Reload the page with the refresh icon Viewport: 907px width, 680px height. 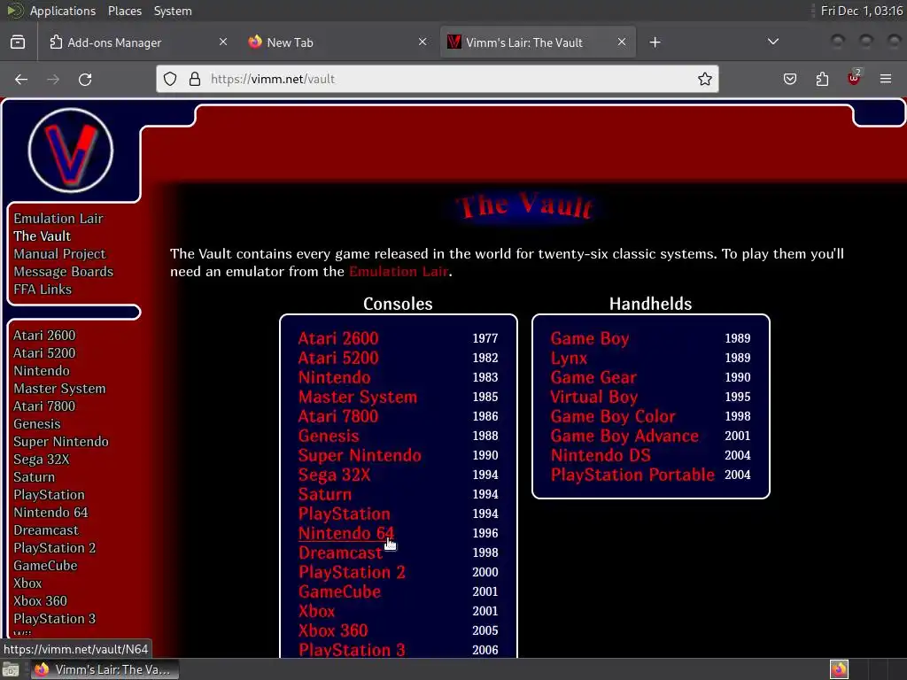(x=85, y=79)
